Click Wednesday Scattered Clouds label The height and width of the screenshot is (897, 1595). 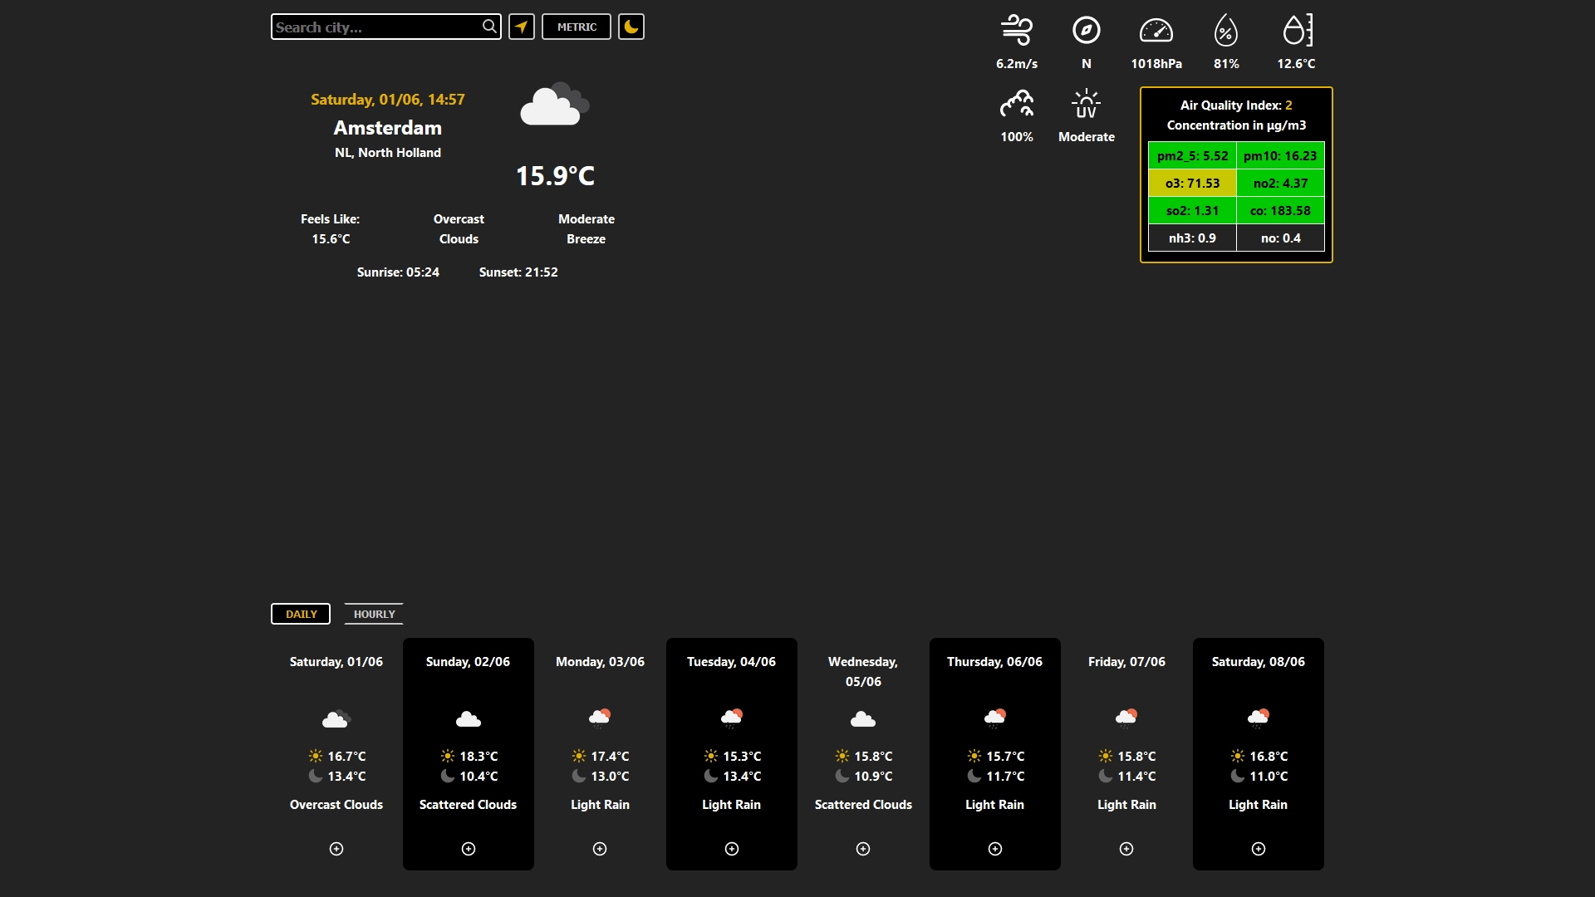pyautogui.click(x=863, y=804)
